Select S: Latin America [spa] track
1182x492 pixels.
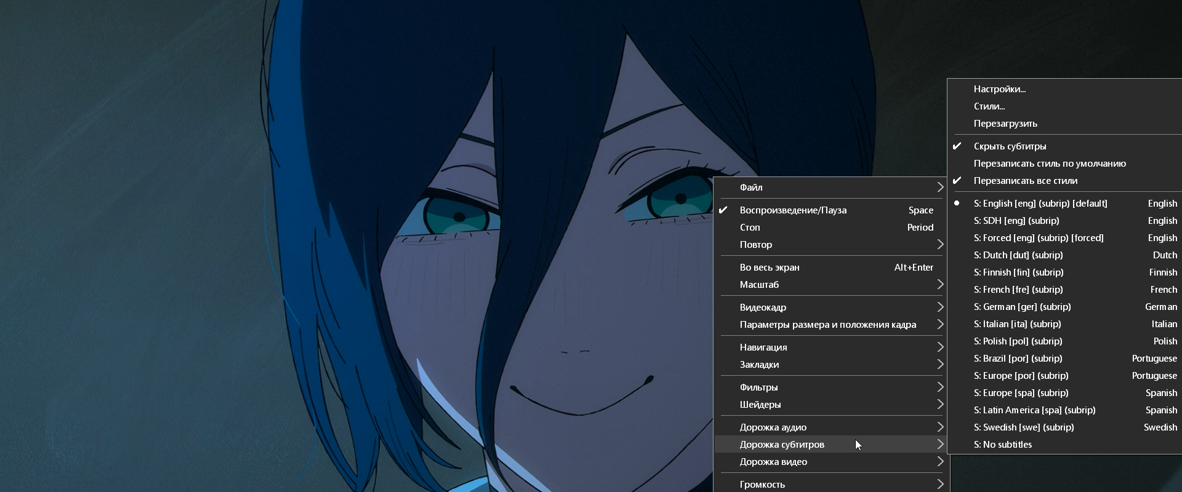coord(1065,410)
